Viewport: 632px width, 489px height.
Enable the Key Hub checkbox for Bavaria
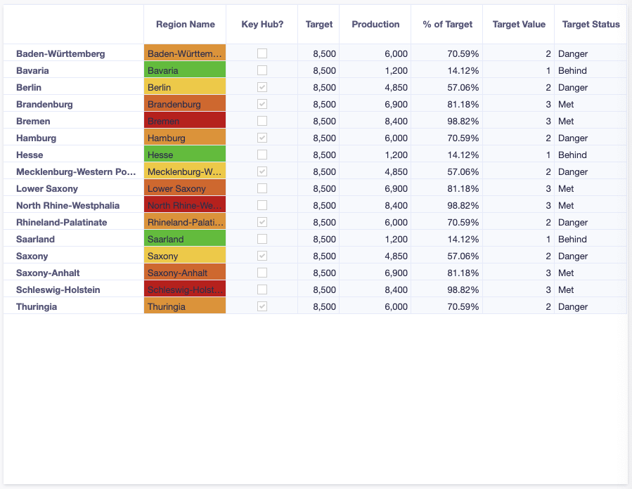[x=262, y=70]
